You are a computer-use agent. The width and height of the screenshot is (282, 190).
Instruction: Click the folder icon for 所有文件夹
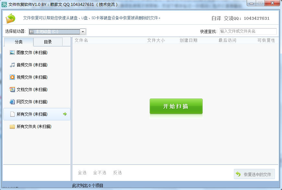click(12, 126)
